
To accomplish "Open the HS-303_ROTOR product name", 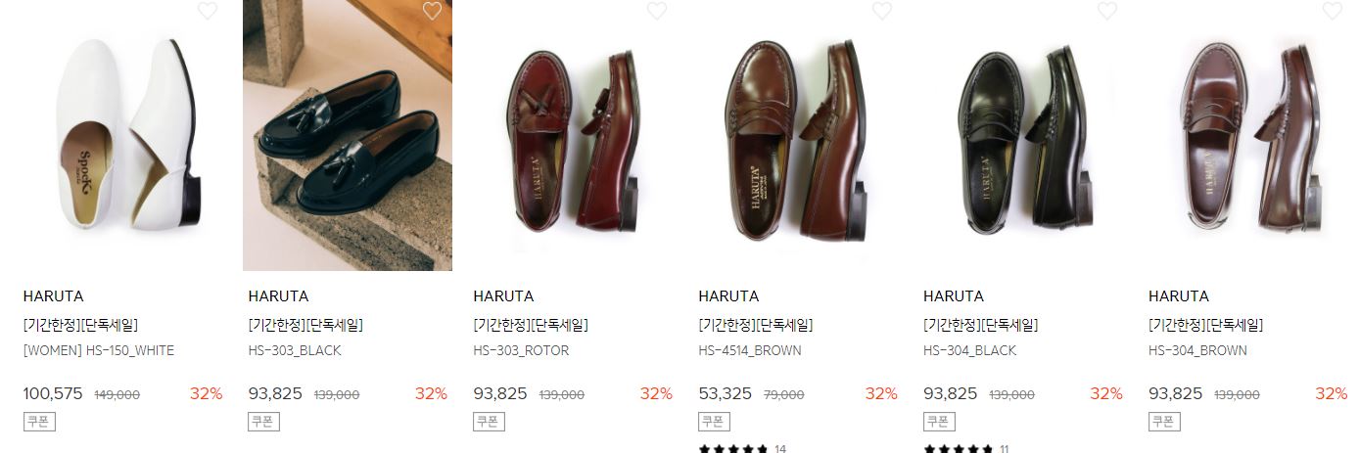I will [521, 350].
